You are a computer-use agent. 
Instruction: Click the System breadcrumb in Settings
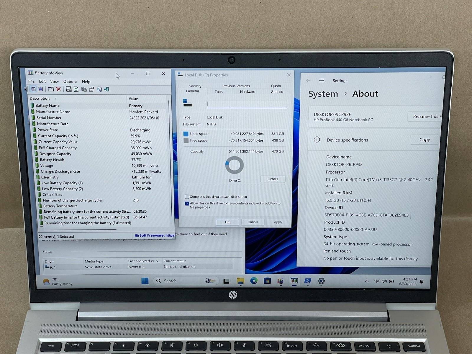(323, 94)
